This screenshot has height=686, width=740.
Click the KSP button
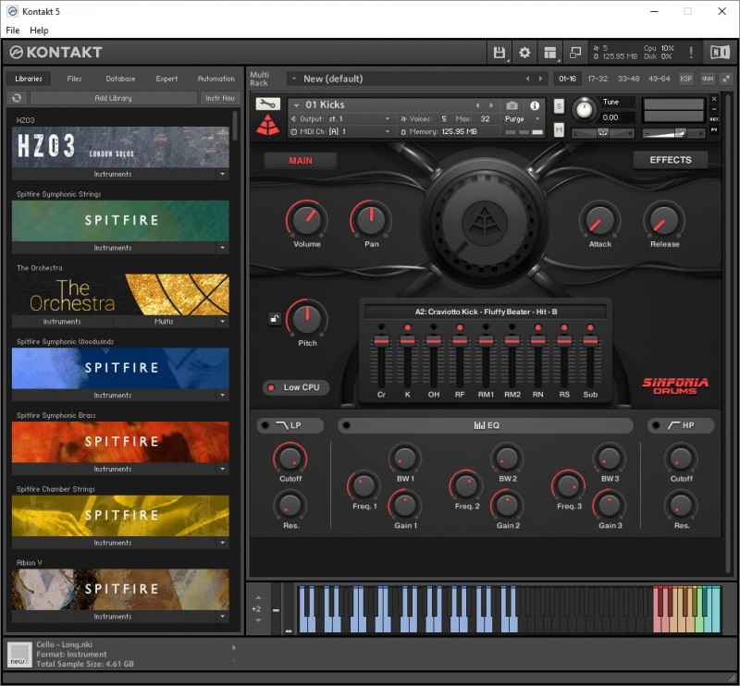(x=685, y=79)
